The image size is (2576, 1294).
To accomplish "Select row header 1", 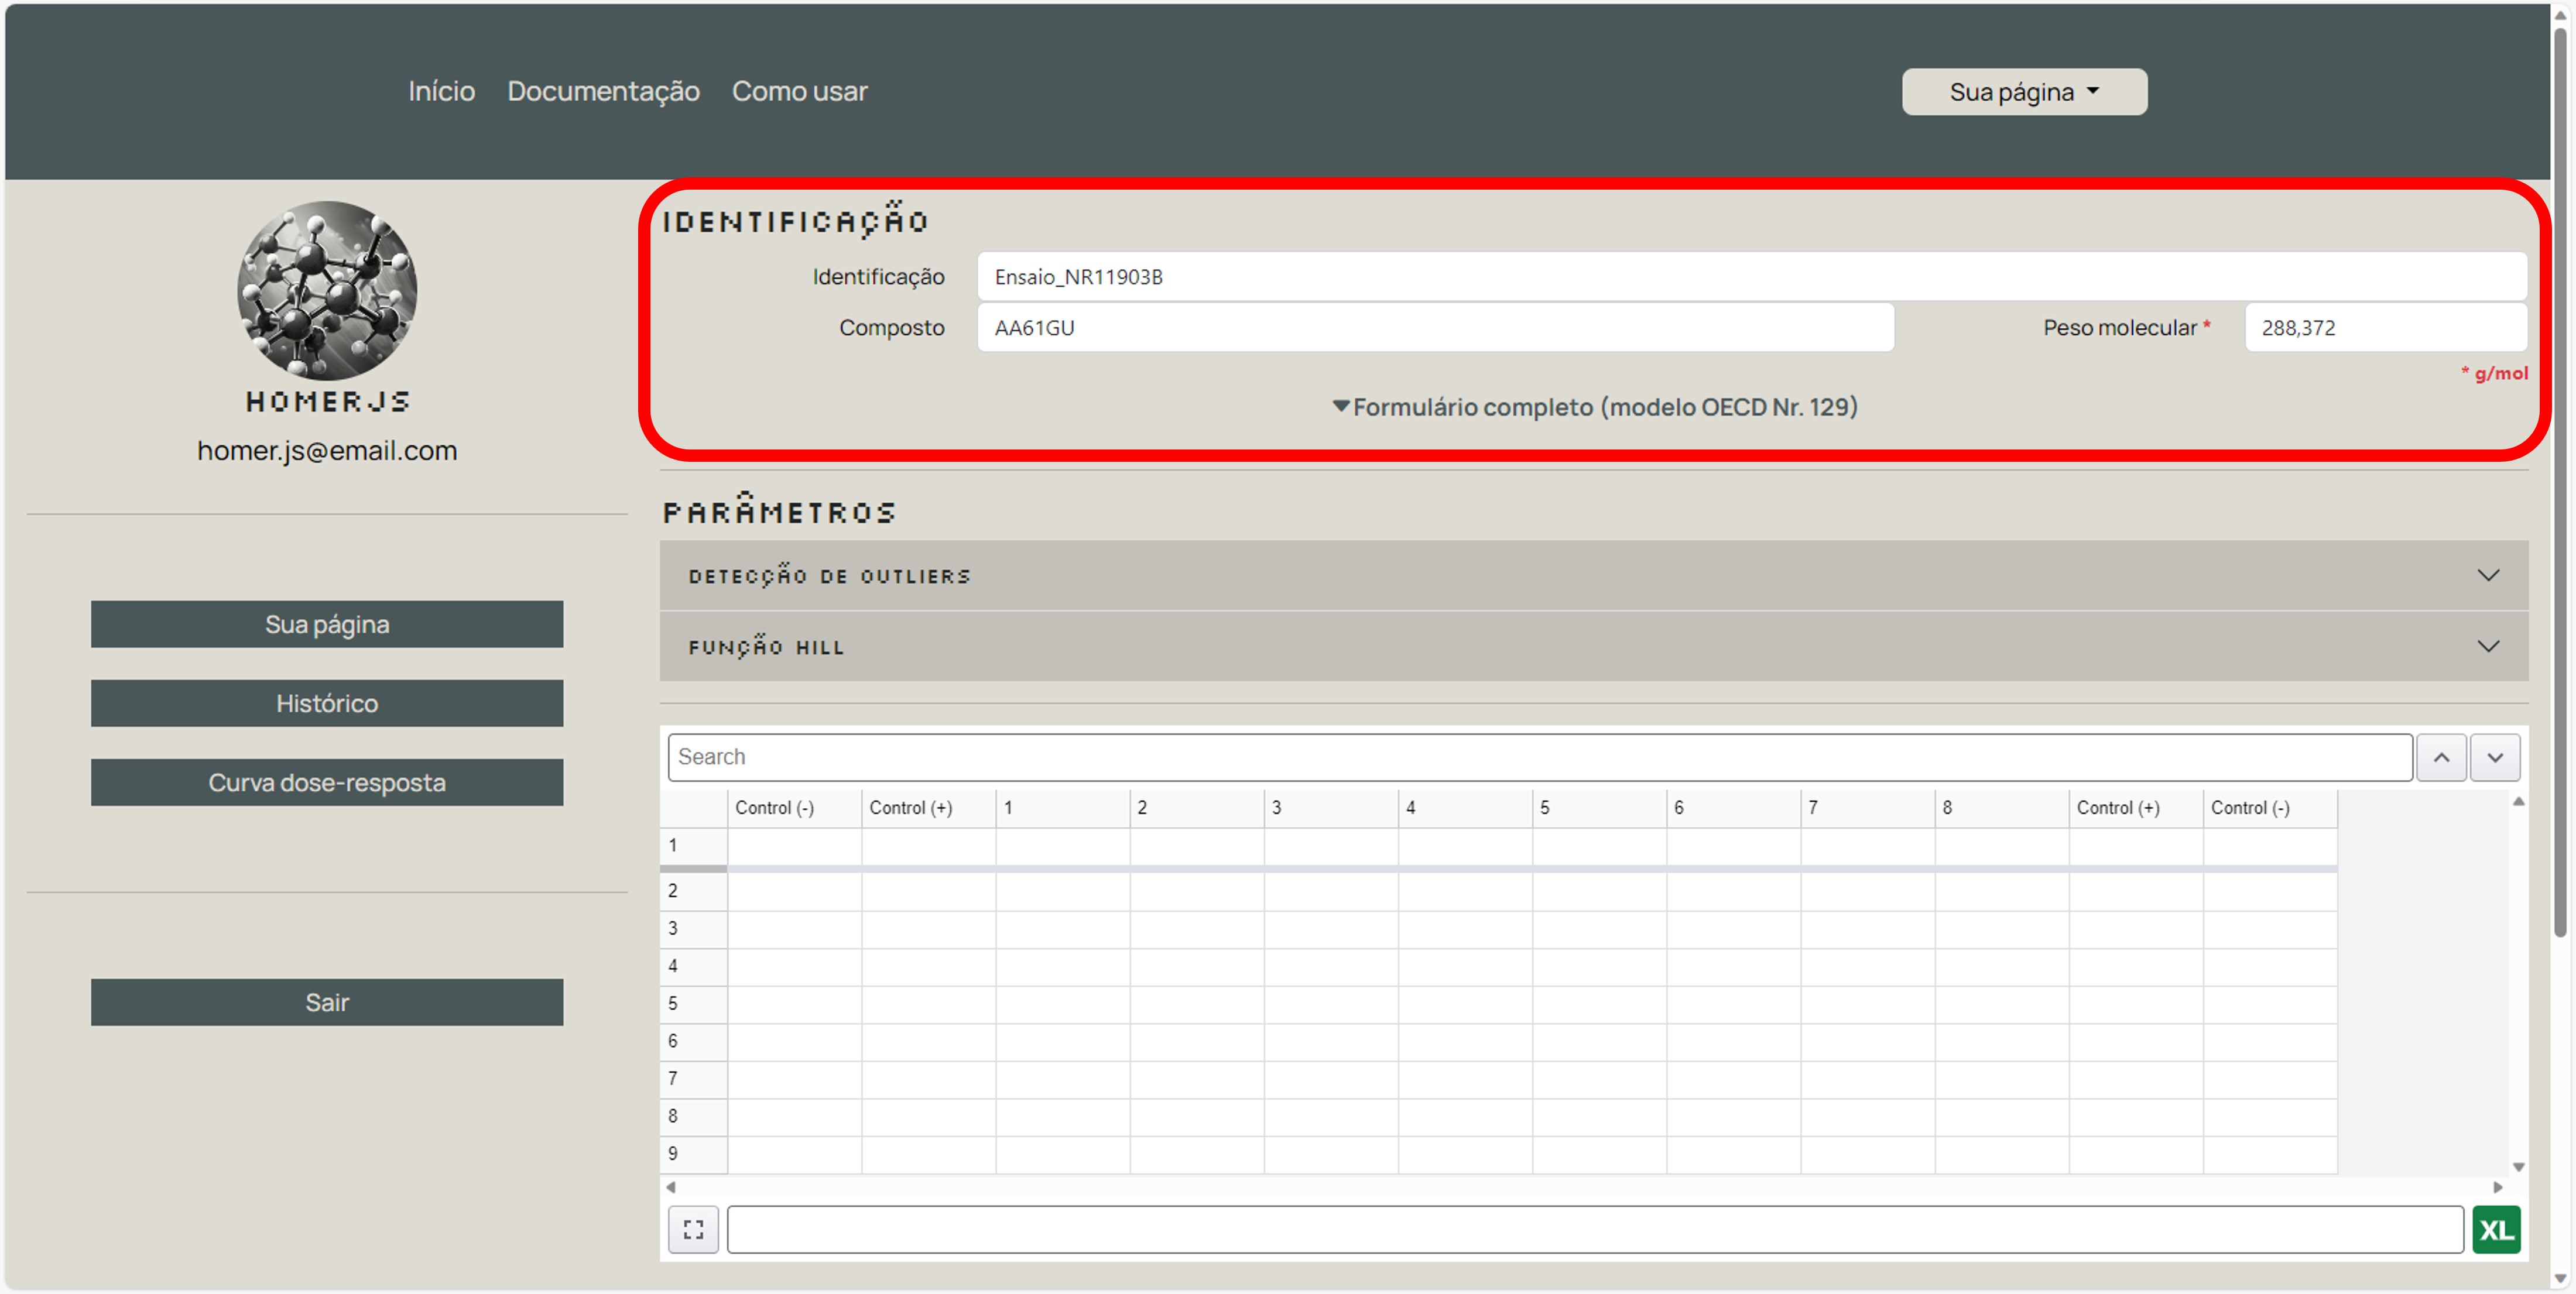I will (693, 846).
